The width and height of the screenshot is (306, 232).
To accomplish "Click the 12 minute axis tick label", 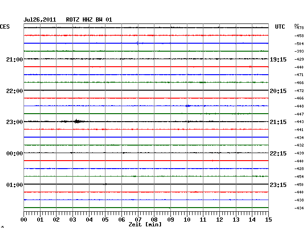I will point(219,220).
